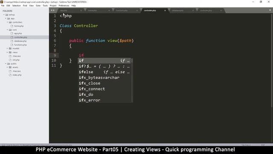Open functions.php in the sidebar tree

(x=20, y=45)
